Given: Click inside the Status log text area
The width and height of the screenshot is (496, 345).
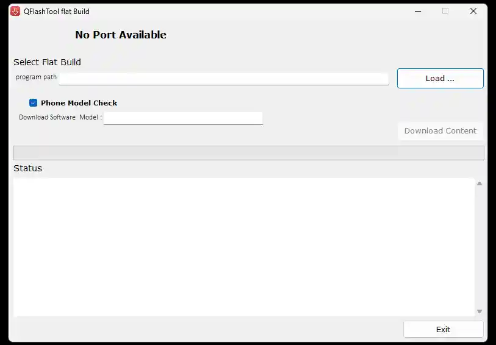Looking at the screenshot, I should (244, 247).
